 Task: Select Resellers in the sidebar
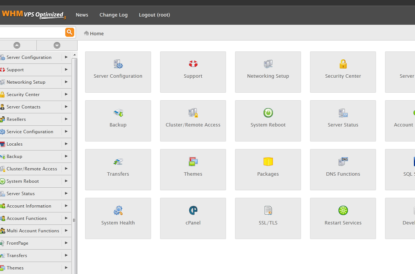coord(16,119)
